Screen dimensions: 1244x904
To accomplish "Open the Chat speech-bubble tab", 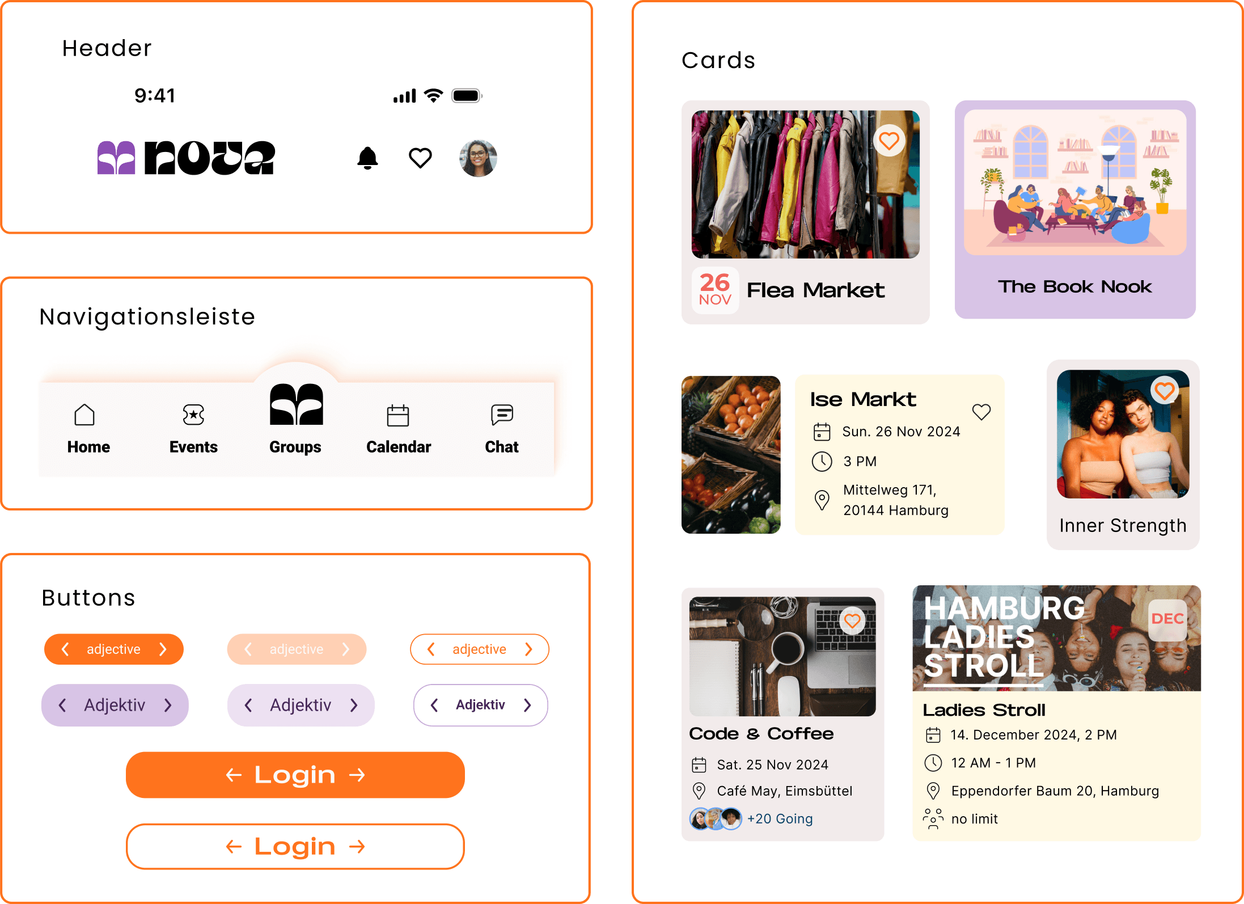I will tap(502, 415).
